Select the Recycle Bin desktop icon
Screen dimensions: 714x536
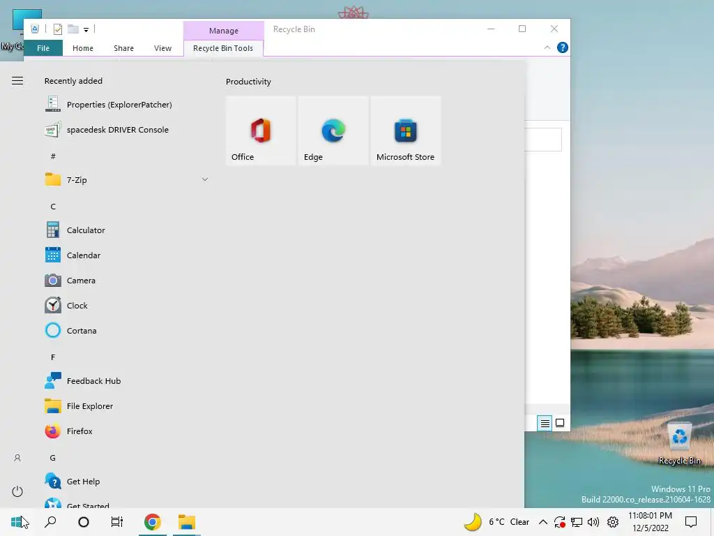679,443
